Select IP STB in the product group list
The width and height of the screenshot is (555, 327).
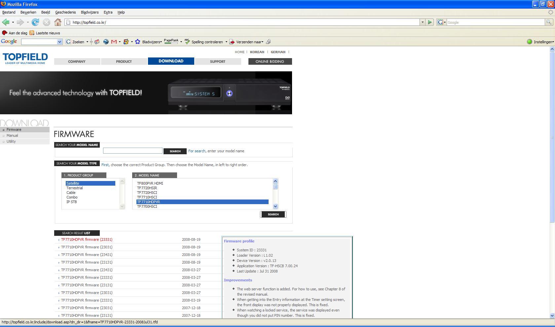point(72,202)
